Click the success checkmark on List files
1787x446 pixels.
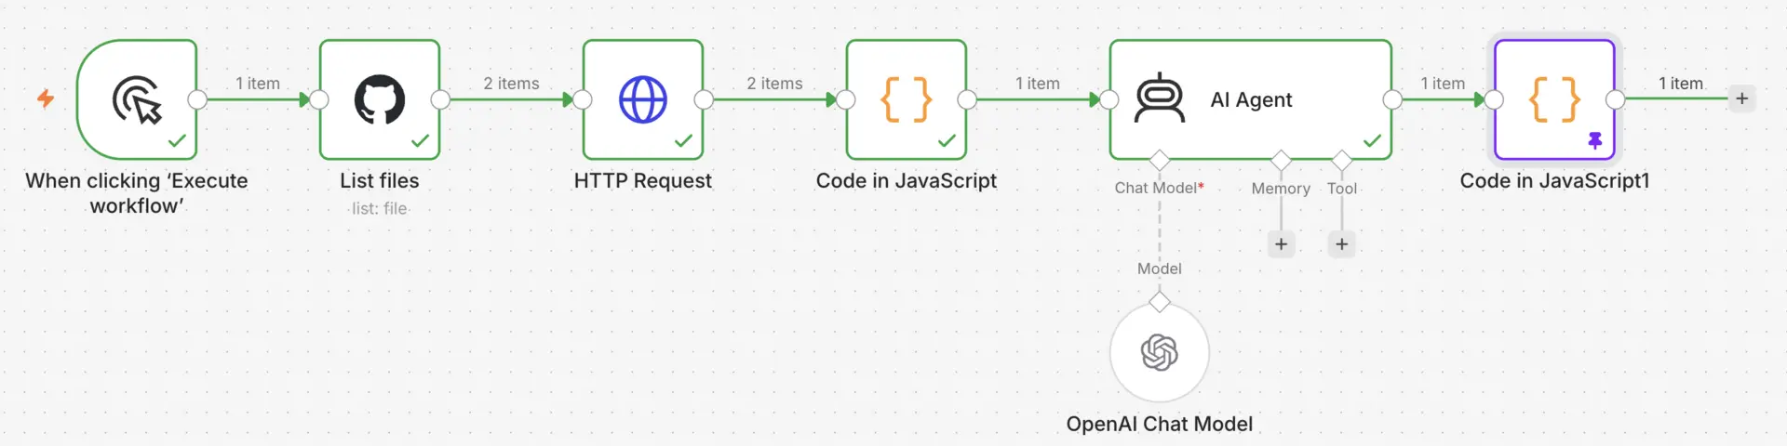tap(420, 140)
